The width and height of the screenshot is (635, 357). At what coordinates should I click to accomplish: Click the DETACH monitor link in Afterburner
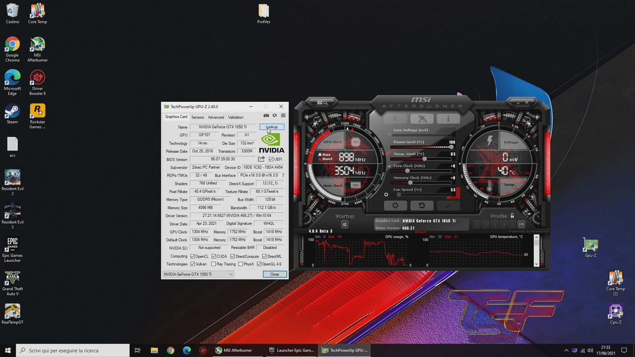tap(421, 232)
